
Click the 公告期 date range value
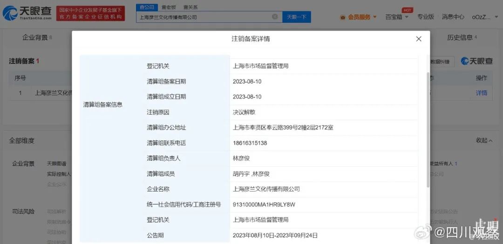pyautogui.click(x=275, y=235)
